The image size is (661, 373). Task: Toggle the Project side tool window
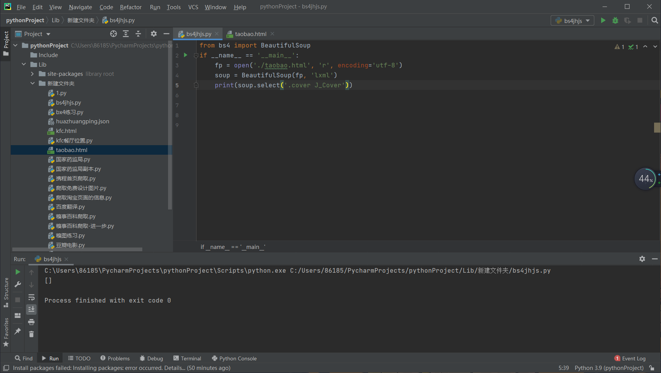6,43
